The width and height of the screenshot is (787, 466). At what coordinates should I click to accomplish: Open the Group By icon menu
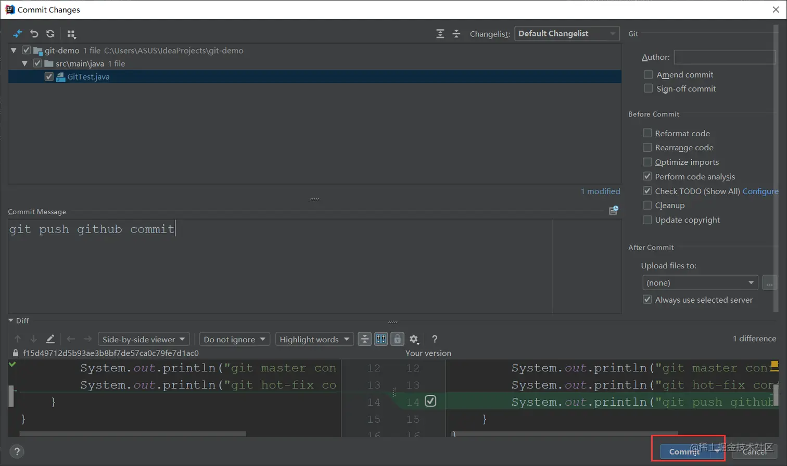click(71, 34)
